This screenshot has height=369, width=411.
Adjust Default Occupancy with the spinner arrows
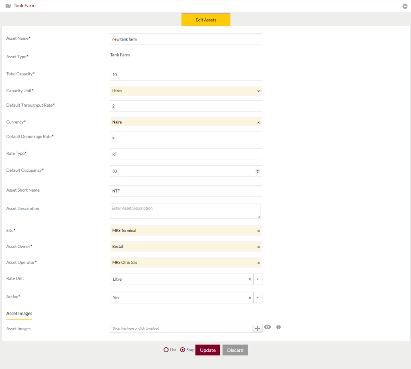point(257,171)
